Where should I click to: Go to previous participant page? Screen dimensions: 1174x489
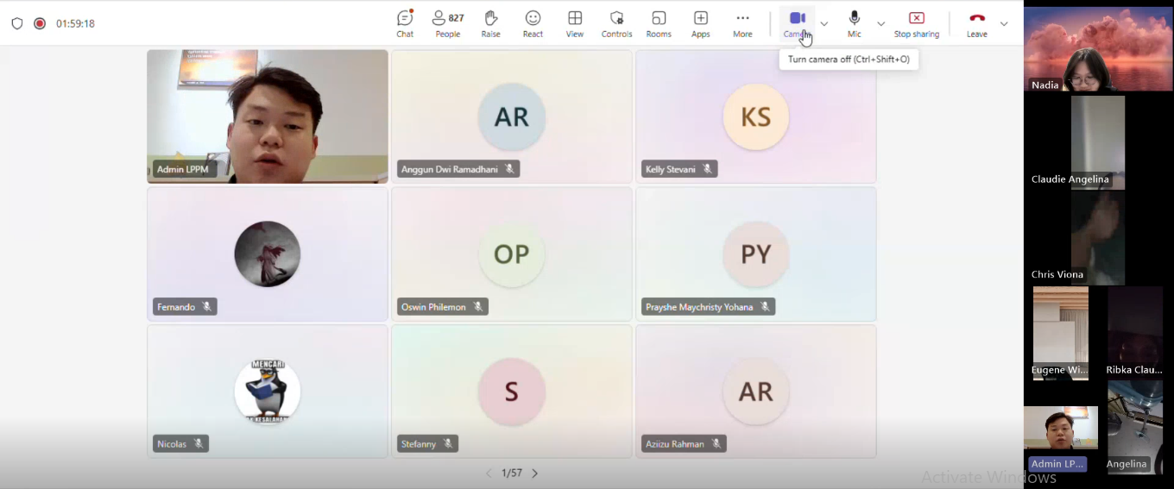click(489, 473)
